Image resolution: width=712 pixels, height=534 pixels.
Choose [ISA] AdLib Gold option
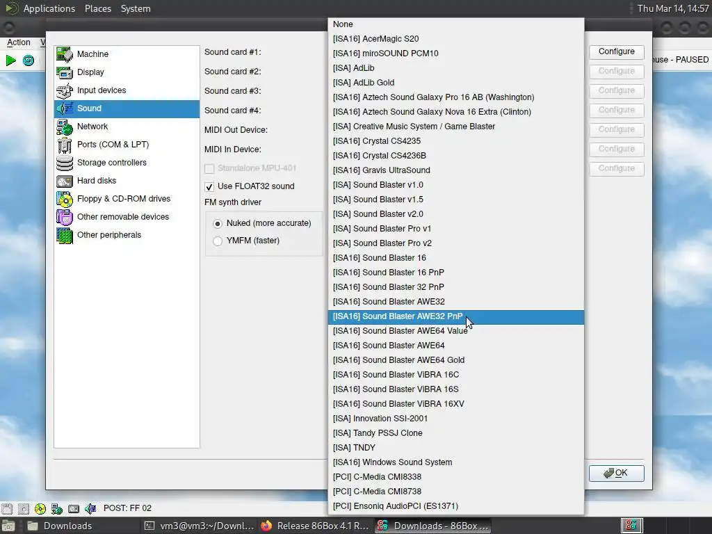coord(456,83)
